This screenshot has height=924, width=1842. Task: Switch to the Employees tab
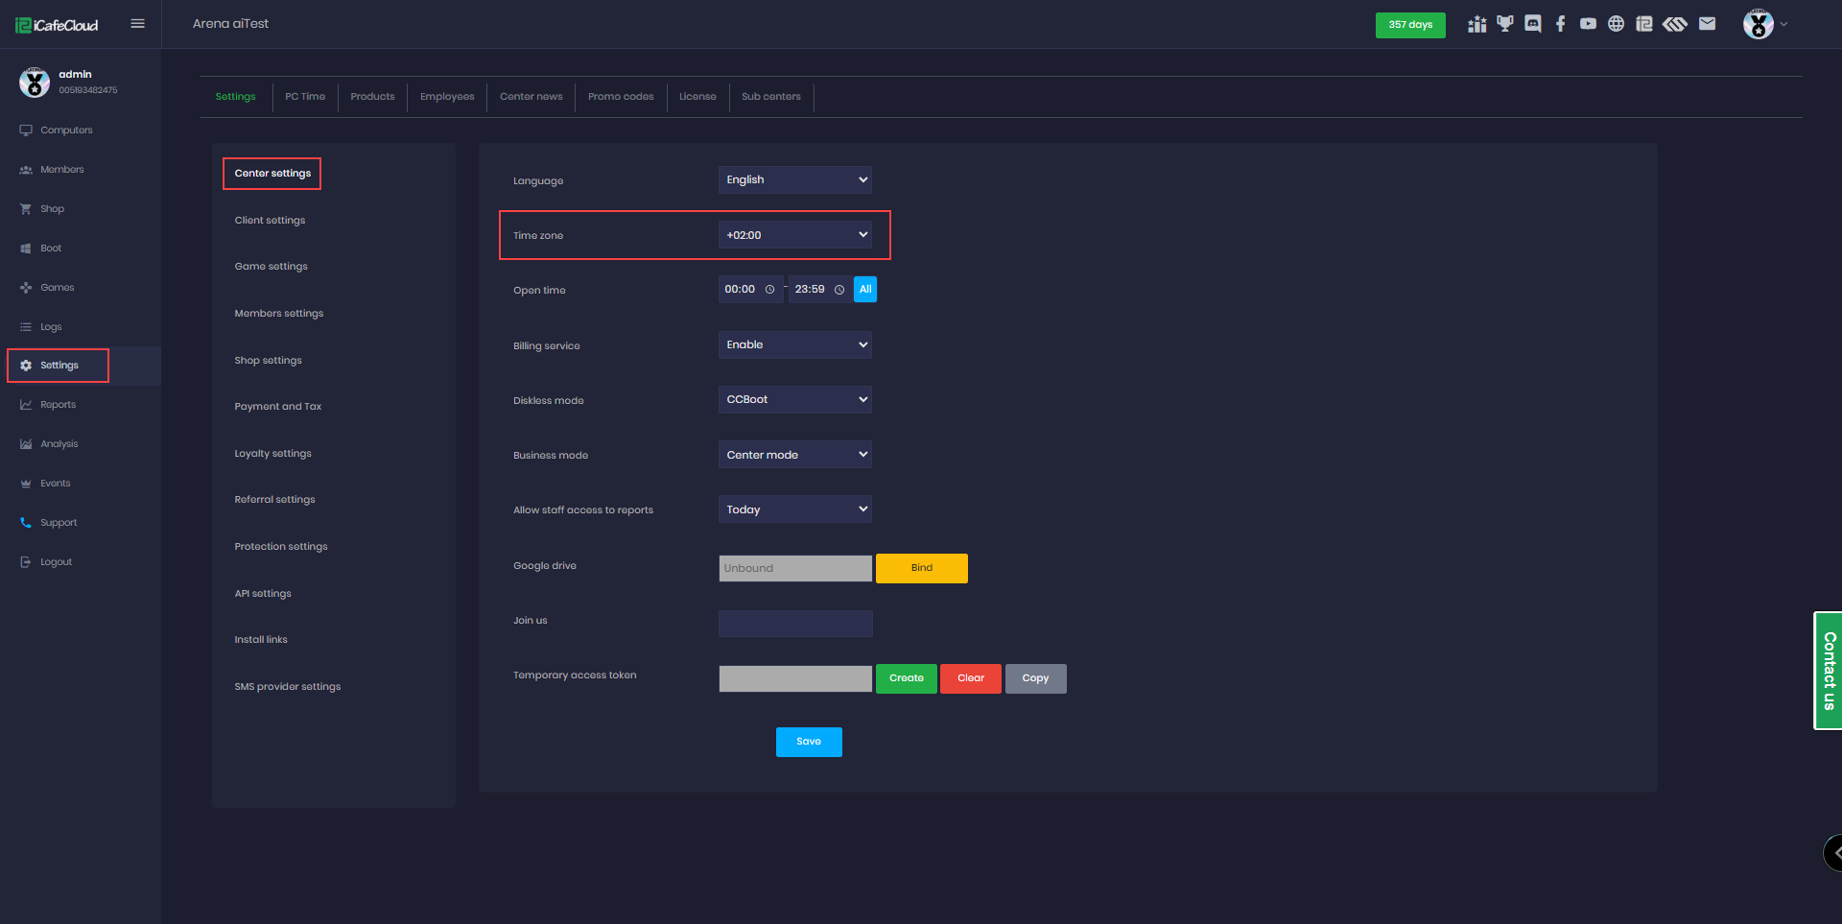[x=446, y=96]
